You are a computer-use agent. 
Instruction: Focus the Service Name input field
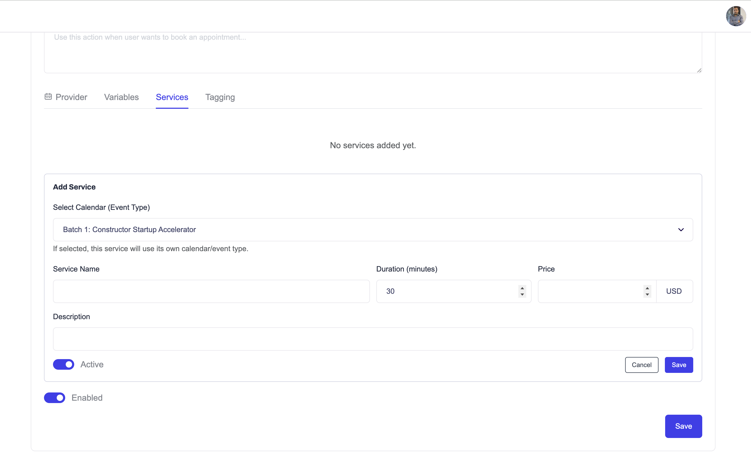tap(211, 291)
